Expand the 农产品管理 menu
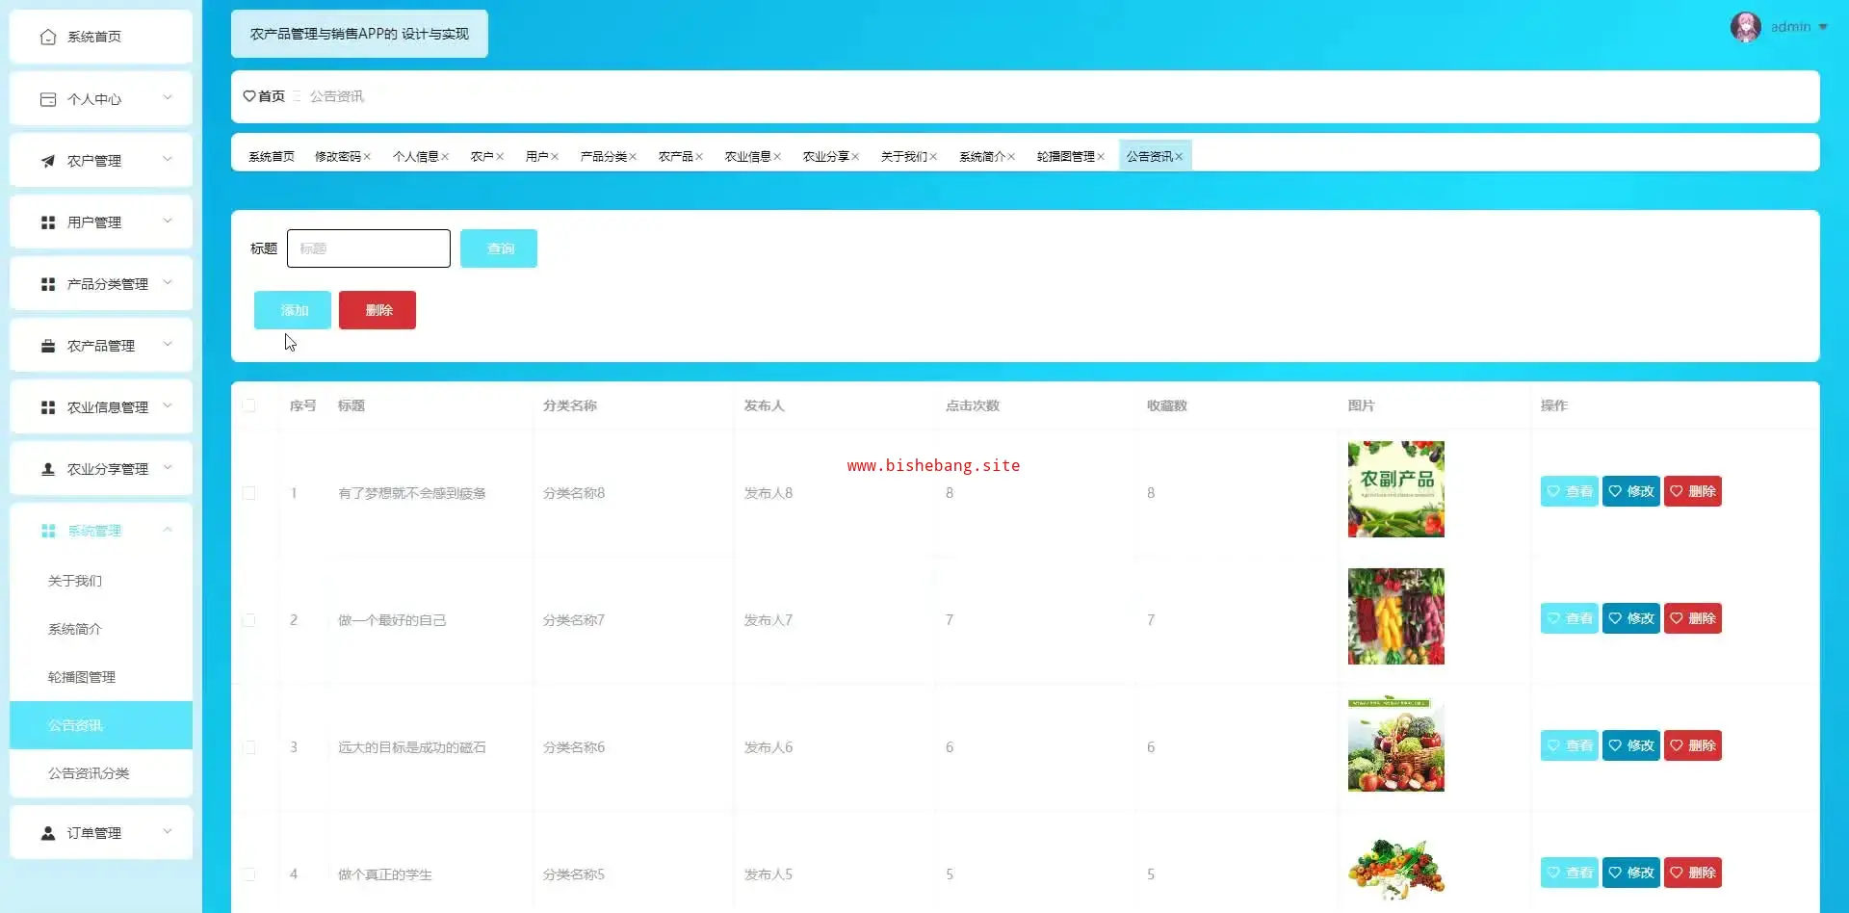 [x=168, y=344]
